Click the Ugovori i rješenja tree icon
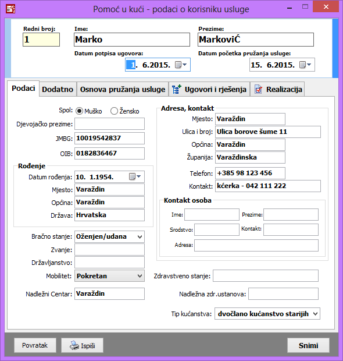 [177, 89]
